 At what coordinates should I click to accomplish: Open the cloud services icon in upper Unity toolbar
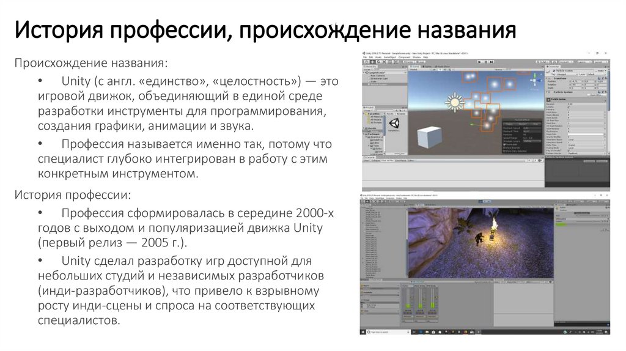tap(554, 62)
